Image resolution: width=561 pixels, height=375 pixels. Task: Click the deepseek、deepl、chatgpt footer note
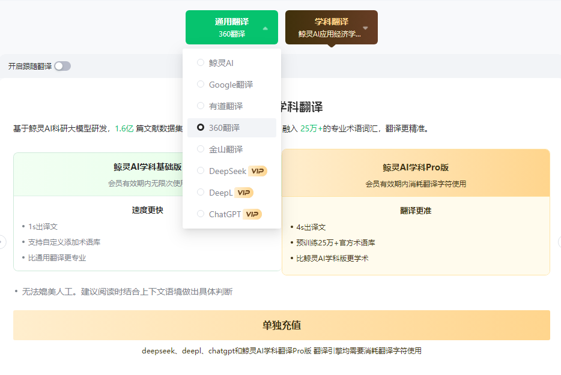click(x=282, y=350)
